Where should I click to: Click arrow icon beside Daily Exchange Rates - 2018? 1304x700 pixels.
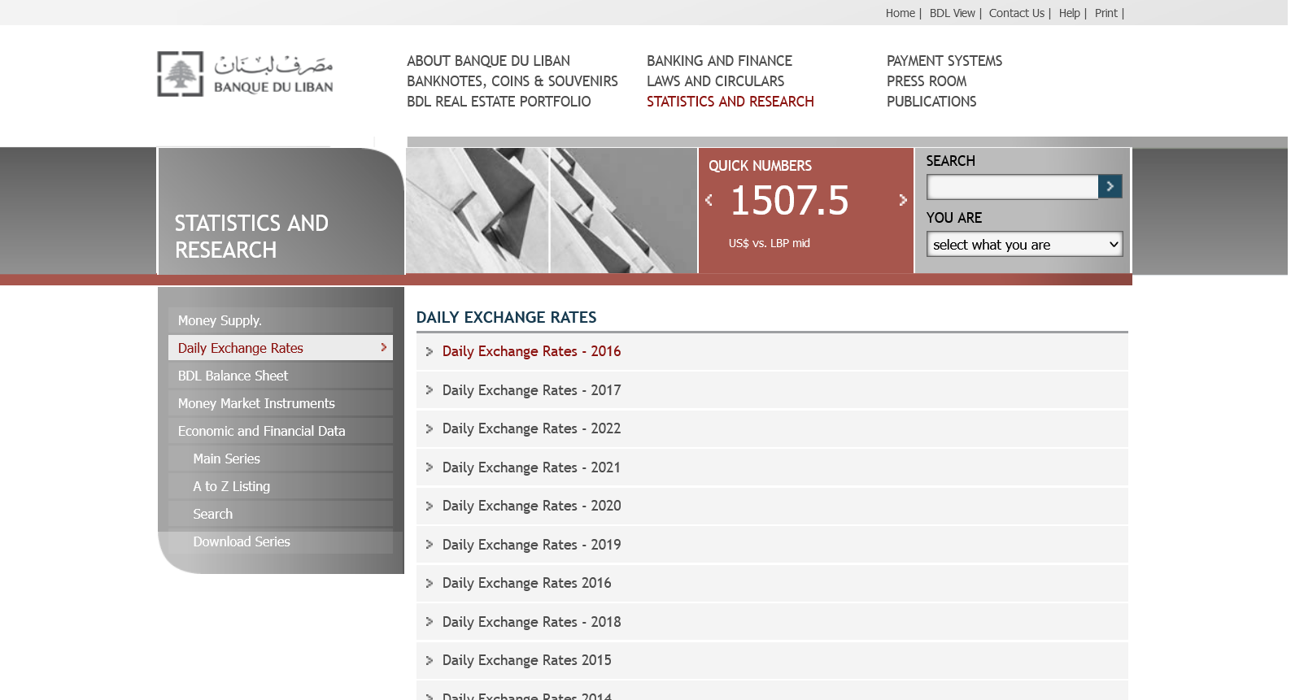point(430,622)
